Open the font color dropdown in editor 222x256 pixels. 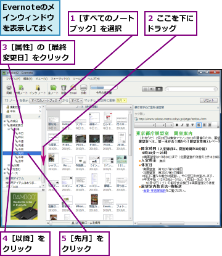pos(170,125)
